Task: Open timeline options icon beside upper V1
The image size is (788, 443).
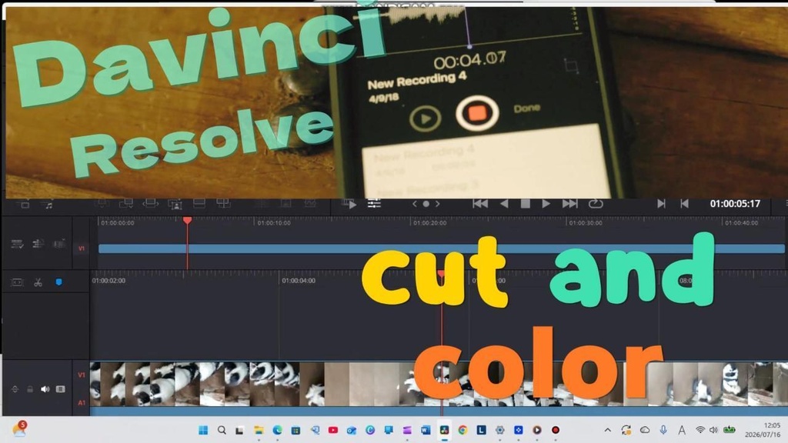Action: coord(17,244)
